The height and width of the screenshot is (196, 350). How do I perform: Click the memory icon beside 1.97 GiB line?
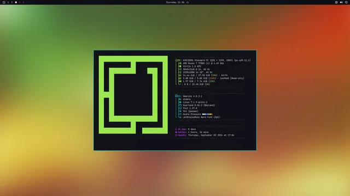coord(180,81)
